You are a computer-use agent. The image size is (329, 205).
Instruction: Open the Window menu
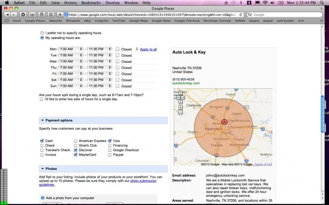coord(131,3)
